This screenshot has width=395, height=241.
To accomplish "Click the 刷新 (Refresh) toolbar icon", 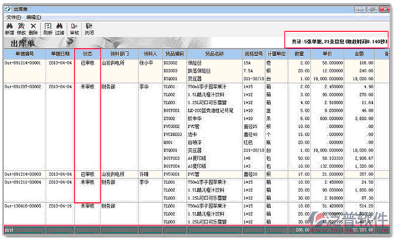I will pyautogui.click(x=48, y=29).
